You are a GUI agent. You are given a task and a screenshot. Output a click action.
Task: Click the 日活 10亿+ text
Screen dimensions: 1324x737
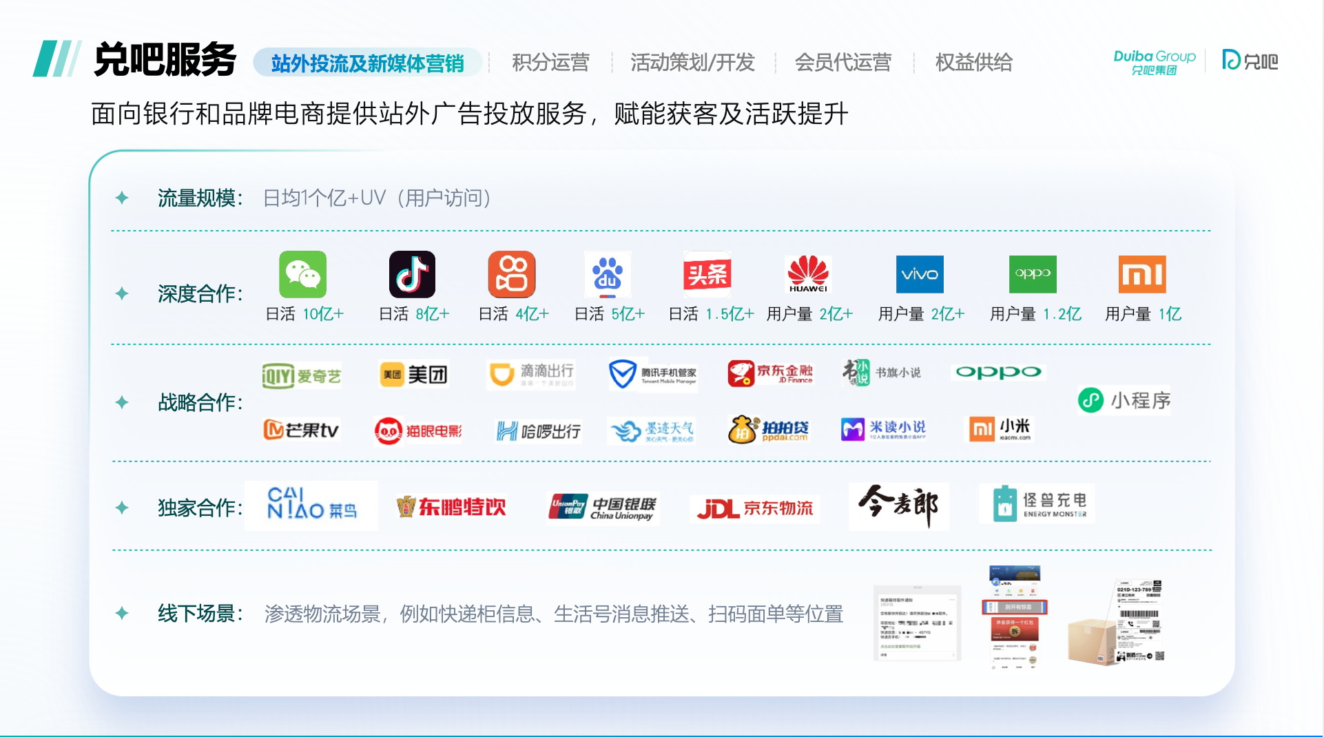tap(304, 314)
